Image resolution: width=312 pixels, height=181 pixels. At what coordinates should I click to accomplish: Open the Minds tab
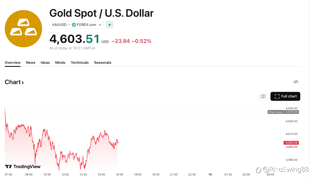click(60, 63)
